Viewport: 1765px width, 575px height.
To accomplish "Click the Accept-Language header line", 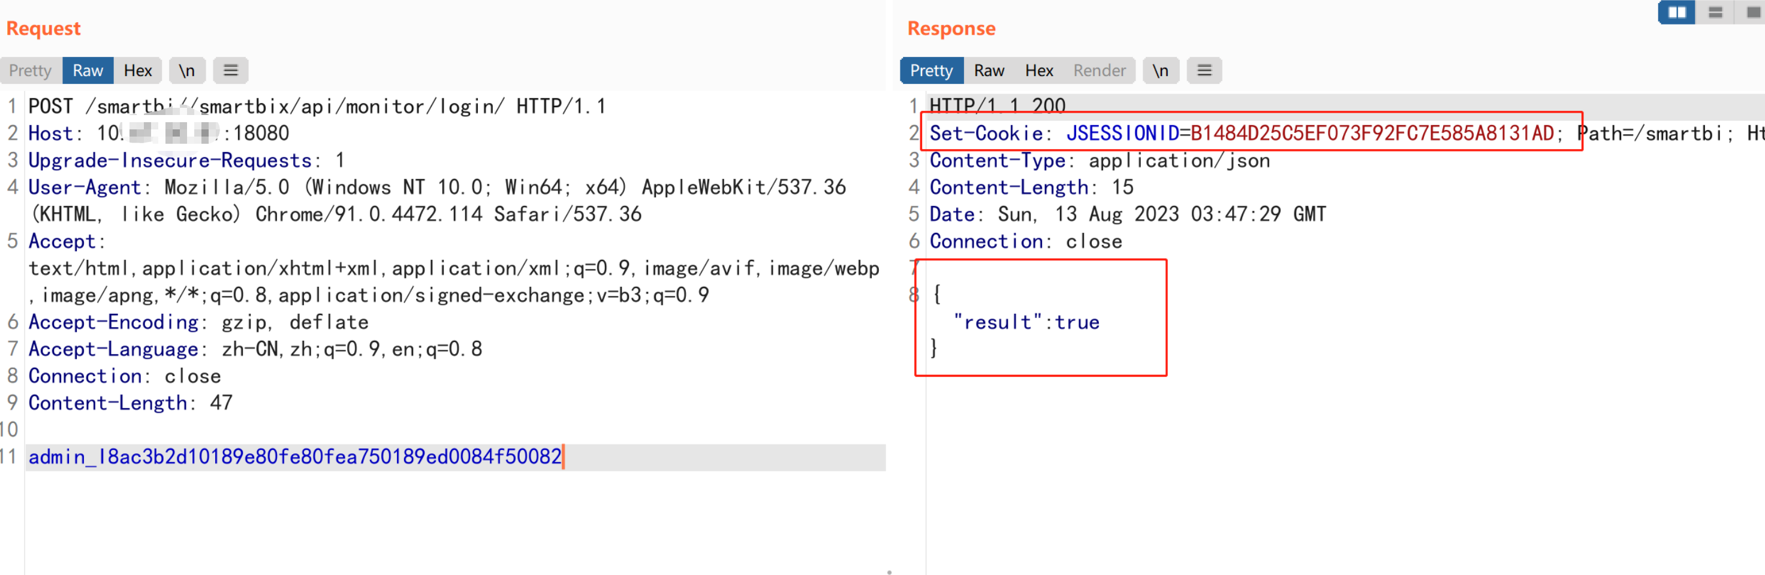I will coord(255,349).
